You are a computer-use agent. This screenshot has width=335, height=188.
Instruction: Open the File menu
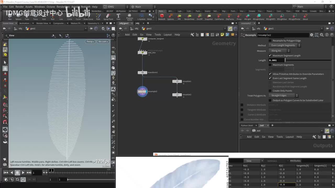pyautogui.click(x=5, y=7)
